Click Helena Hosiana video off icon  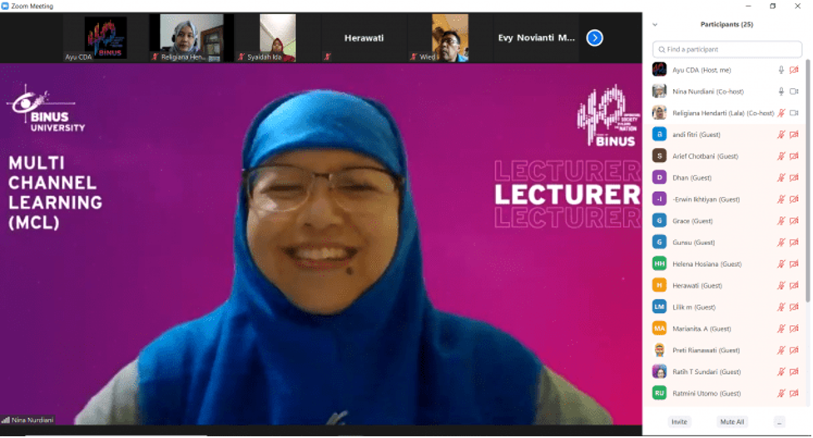[794, 264]
